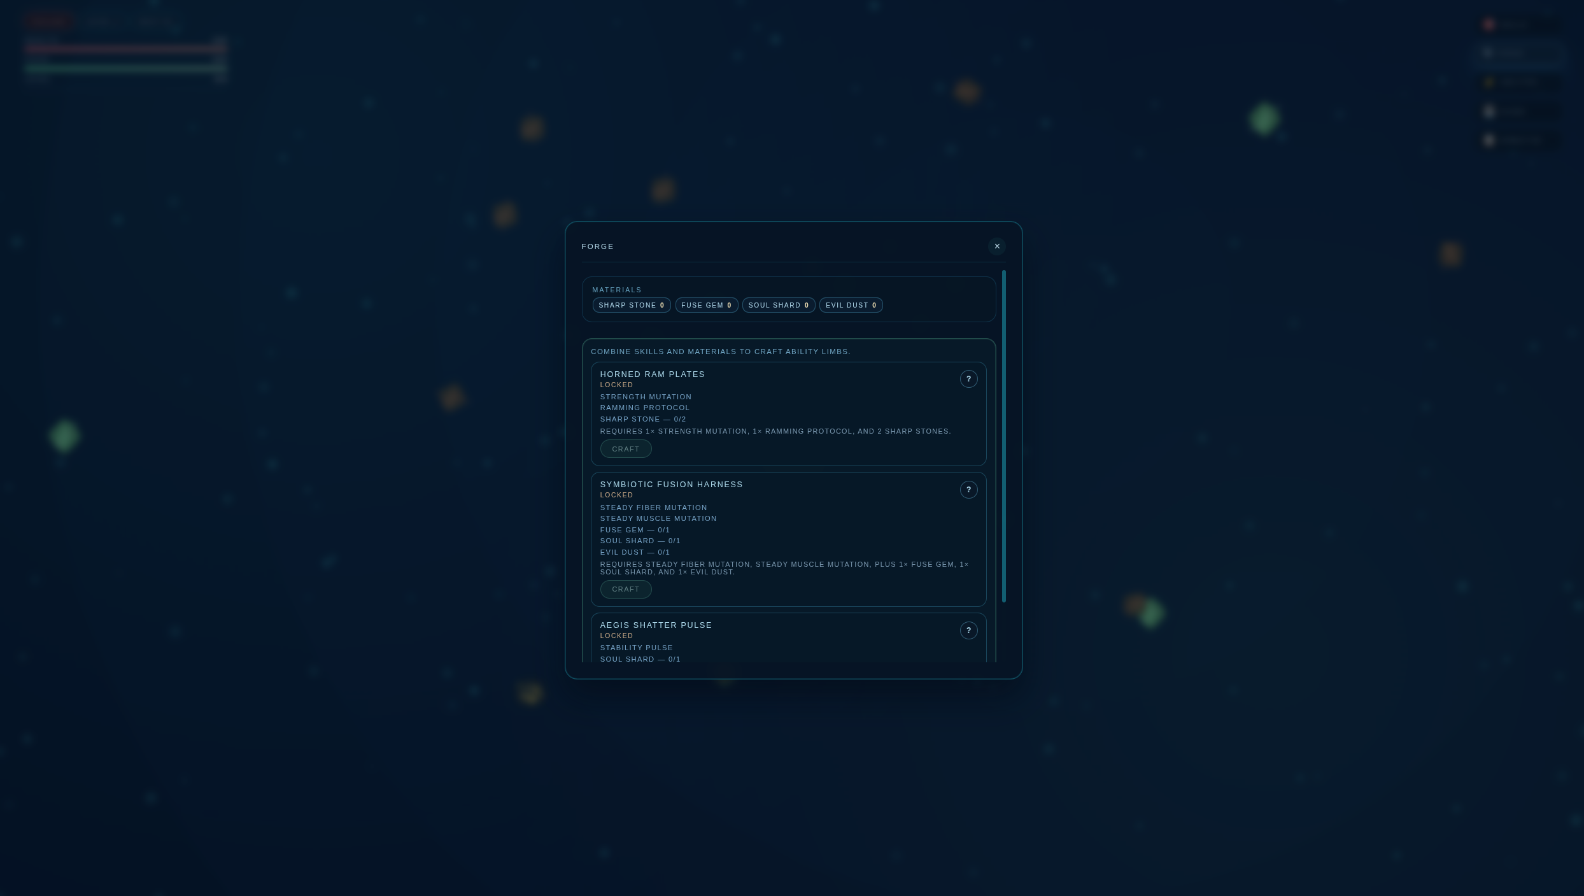The image size is (1584, 896).
Task: Click the Sharp Stone 0/2 requirement line
Action: 642,419
